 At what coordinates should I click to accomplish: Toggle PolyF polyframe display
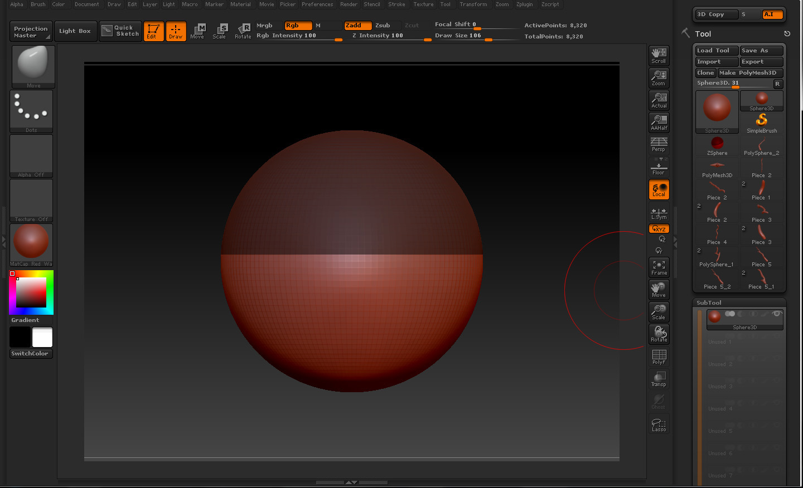pyautogui.click(x=659, y=357)
